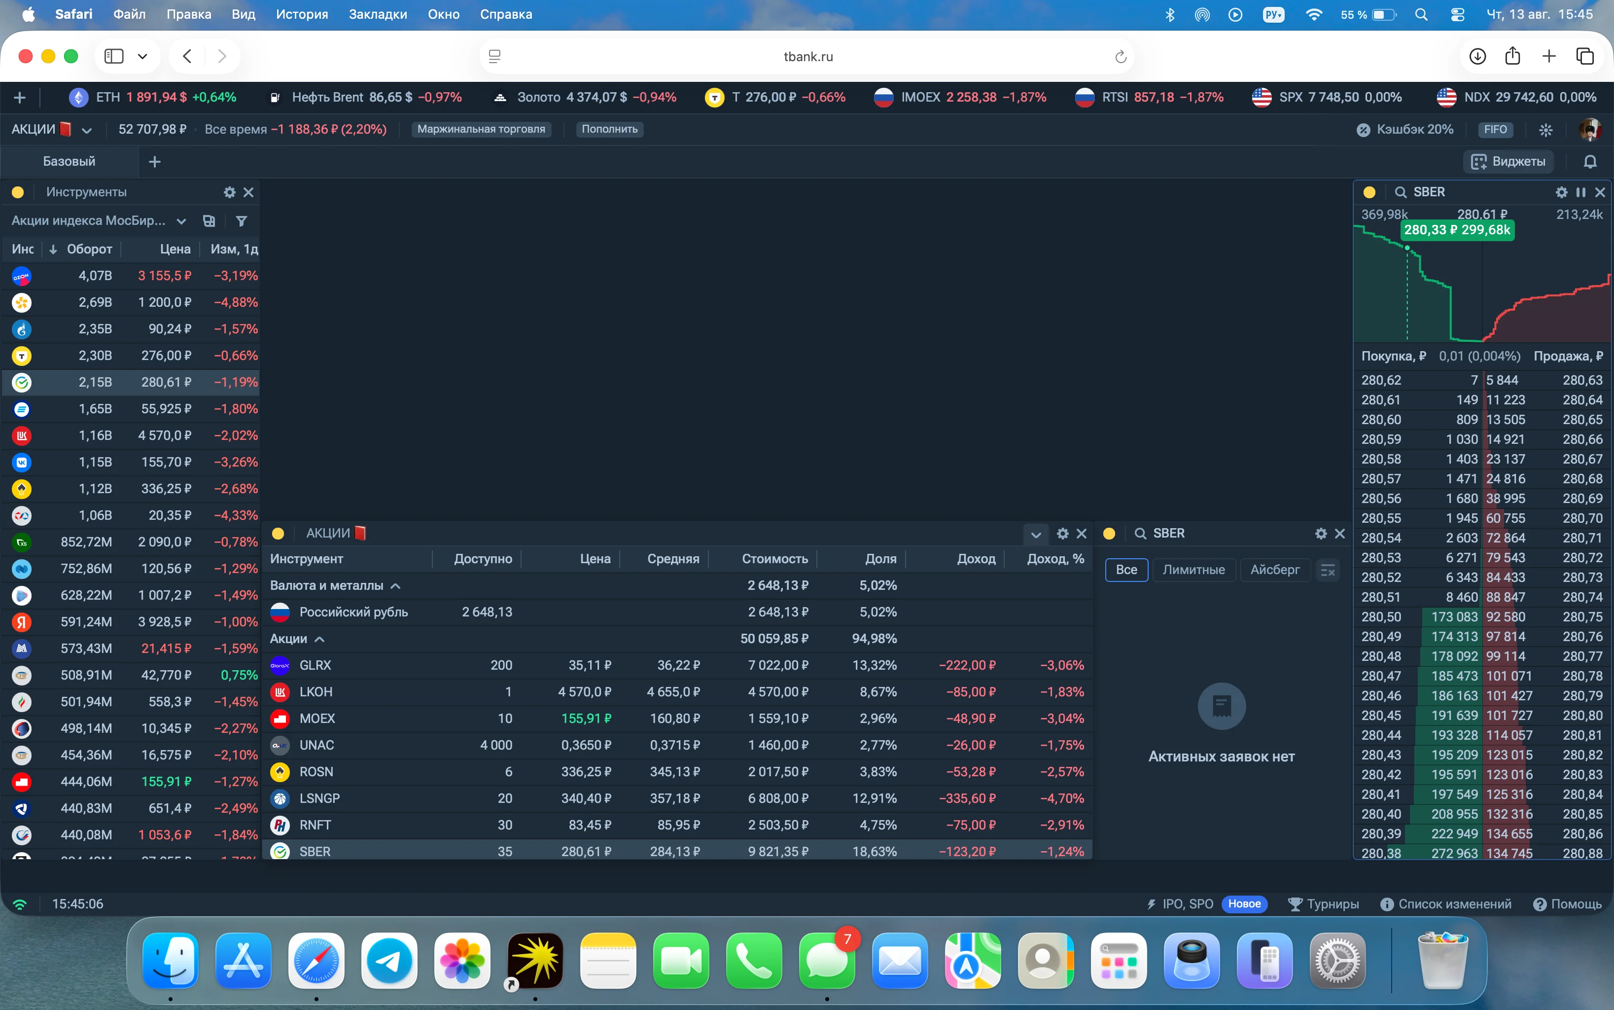Screen dimensions: 1614x1010
Task: Open the Закладки menu
Action: [x=378, y=14]
